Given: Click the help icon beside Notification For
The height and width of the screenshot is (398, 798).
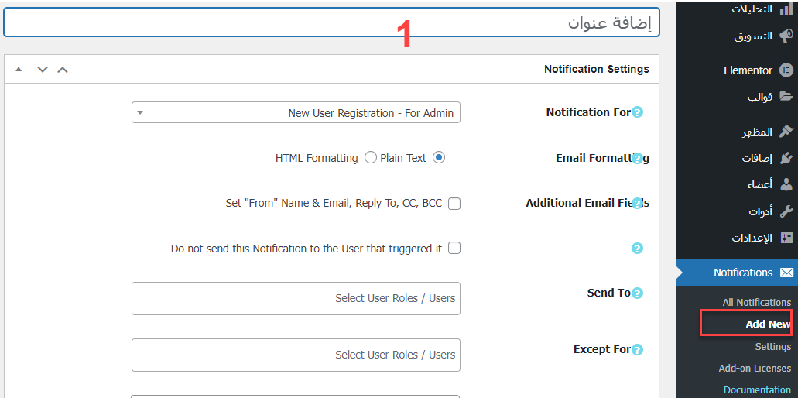Looking at the screenshot, I should pos(637,112).
